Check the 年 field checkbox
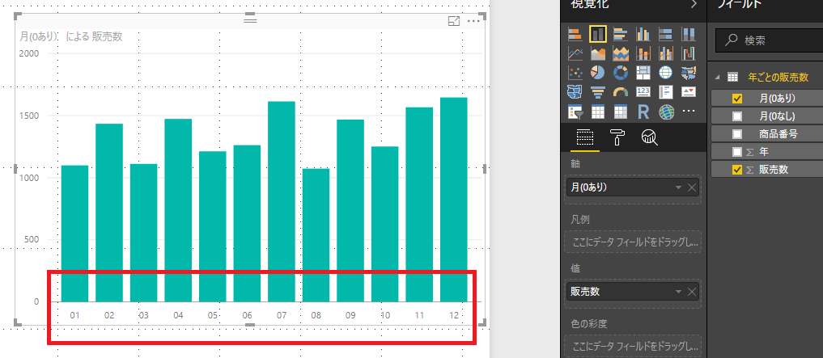Screen dimensions: 823x358 click(737, 151)
